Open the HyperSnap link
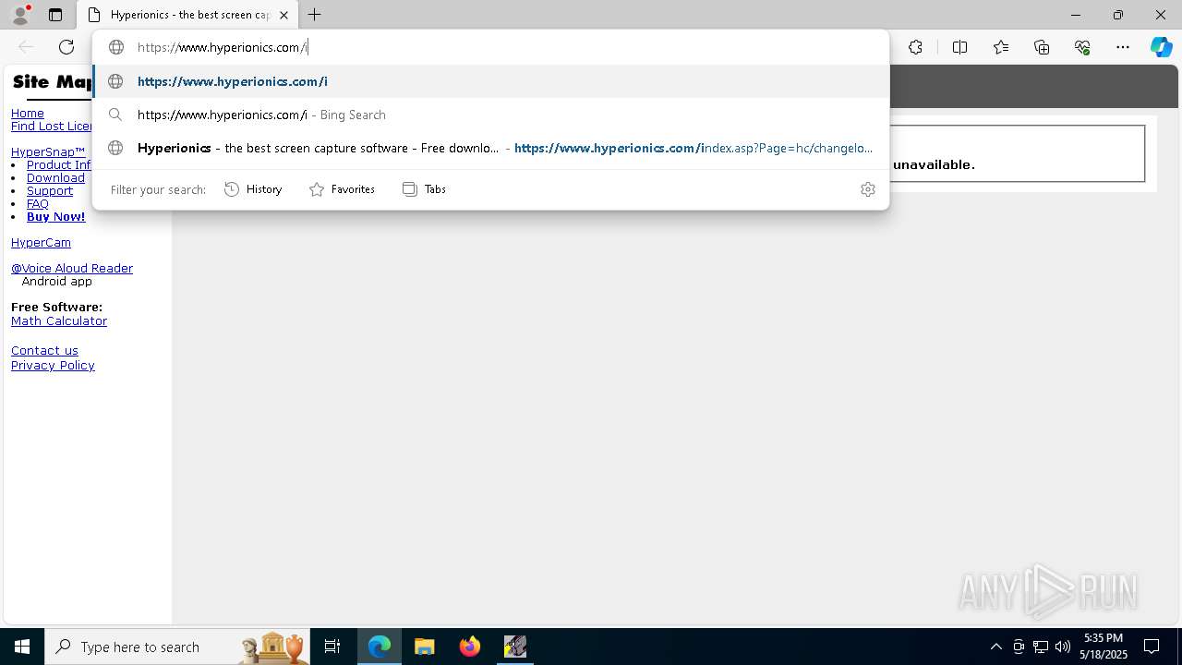Viewport: 1182px width, 665px height. coord(48,151)
